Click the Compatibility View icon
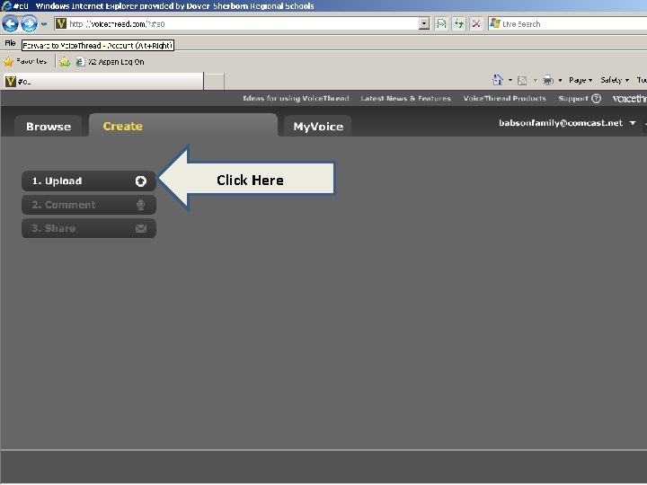This screenshot has height=485, width=647. point(441,24)
